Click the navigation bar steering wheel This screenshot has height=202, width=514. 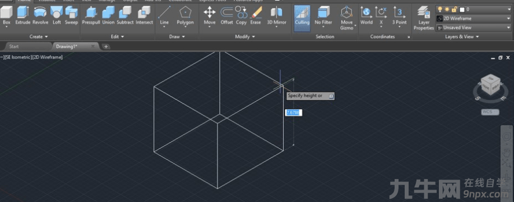(x=507, y=136)
